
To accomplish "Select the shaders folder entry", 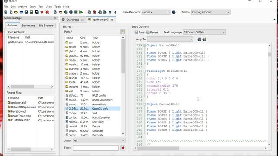I will (x=92, y=73).
